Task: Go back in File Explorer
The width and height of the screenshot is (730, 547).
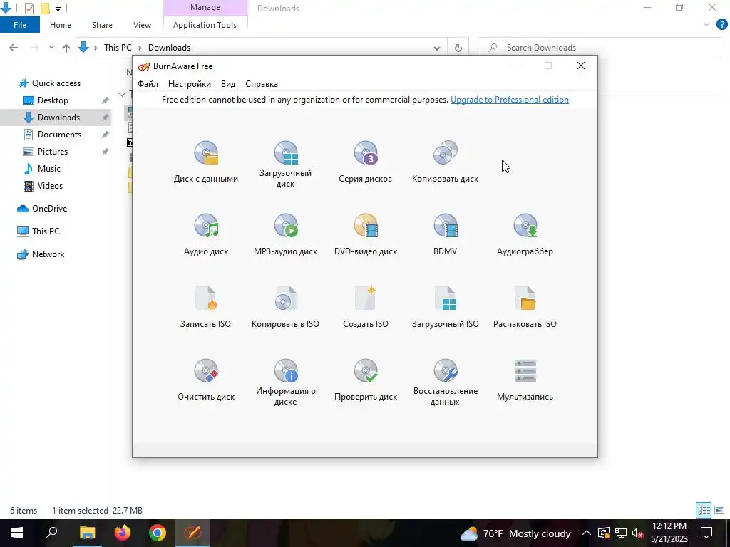Action: point(14,48)
